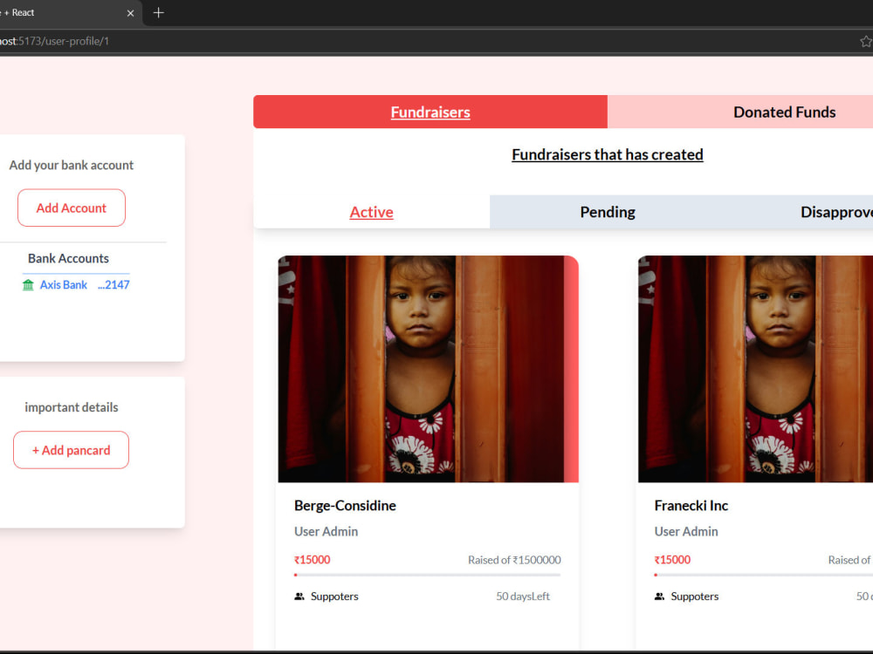873x654 pixels.
Task: Click the Berge-Considine progress bar
Action: [427, 575]
